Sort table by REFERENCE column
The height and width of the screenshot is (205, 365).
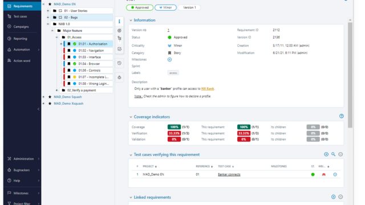(204, 166)
